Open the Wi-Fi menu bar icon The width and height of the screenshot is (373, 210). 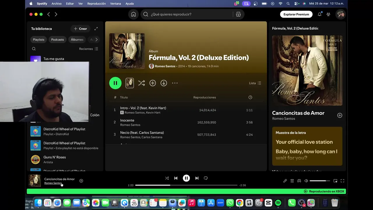point(280,3)
